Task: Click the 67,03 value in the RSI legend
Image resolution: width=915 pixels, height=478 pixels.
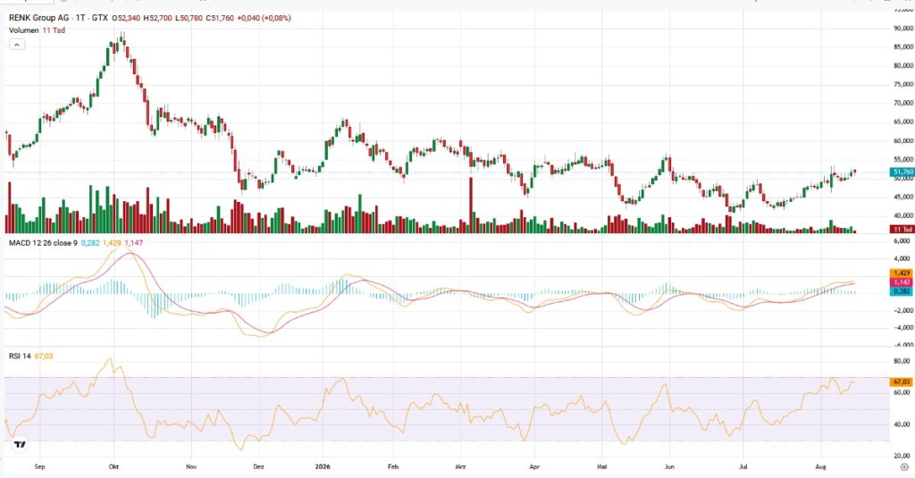Action: [x=44, y=356]
